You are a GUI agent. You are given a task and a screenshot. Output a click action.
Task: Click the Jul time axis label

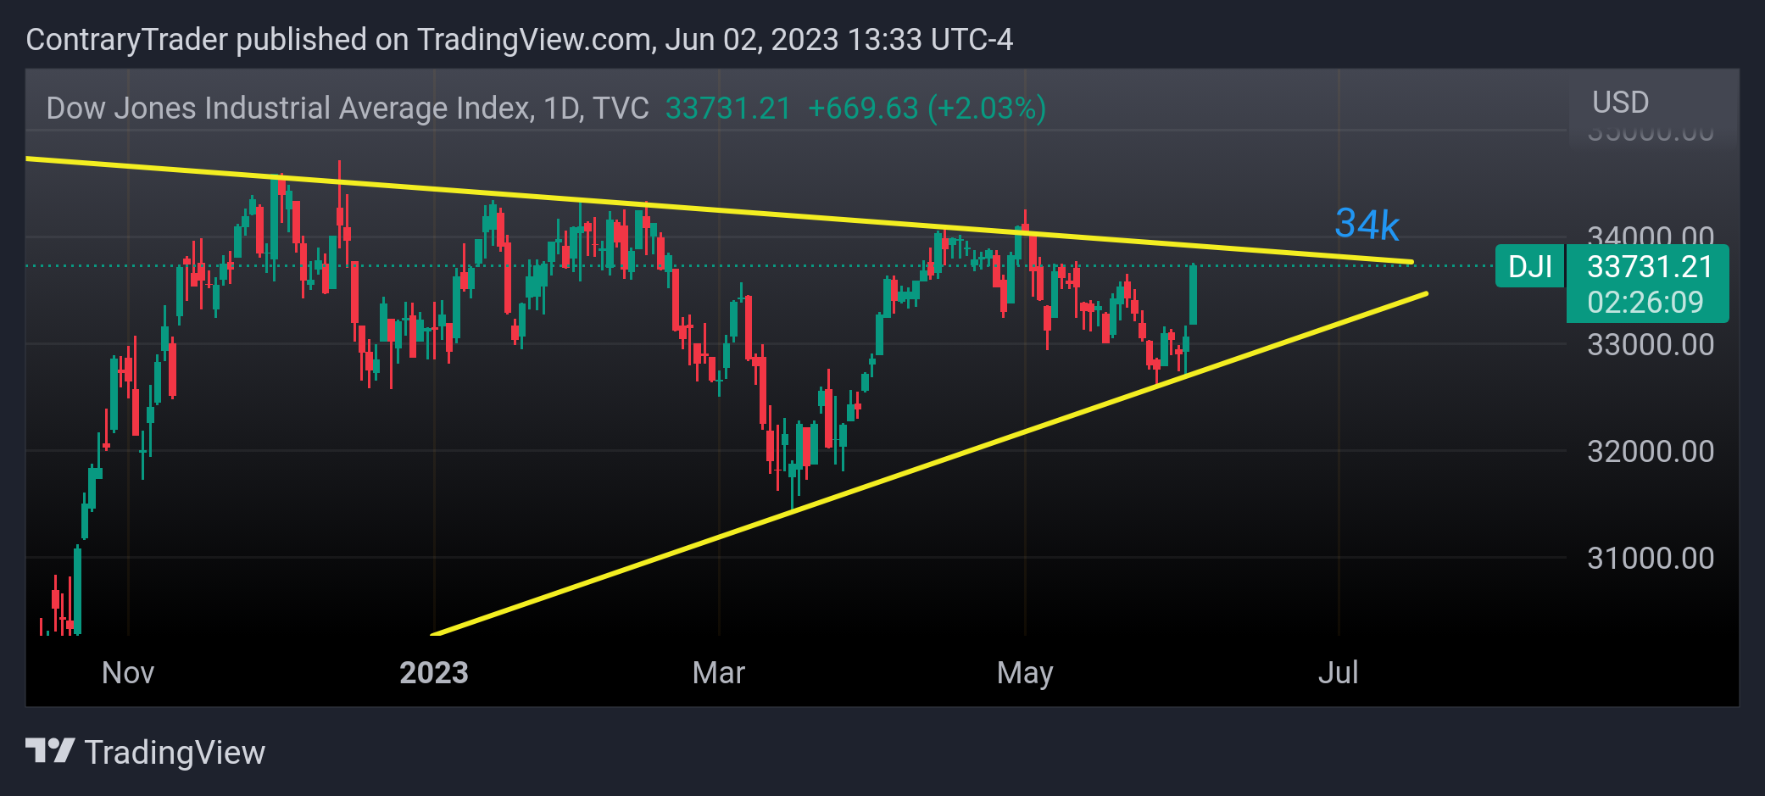[1339, 673]
